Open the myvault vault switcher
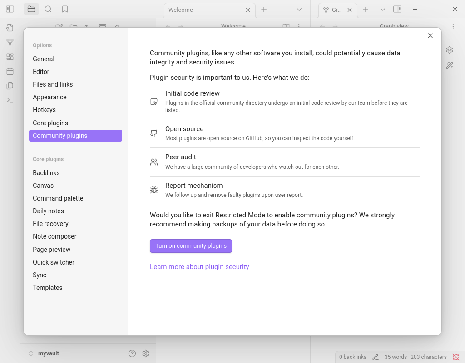 click(x=44, y=353)
